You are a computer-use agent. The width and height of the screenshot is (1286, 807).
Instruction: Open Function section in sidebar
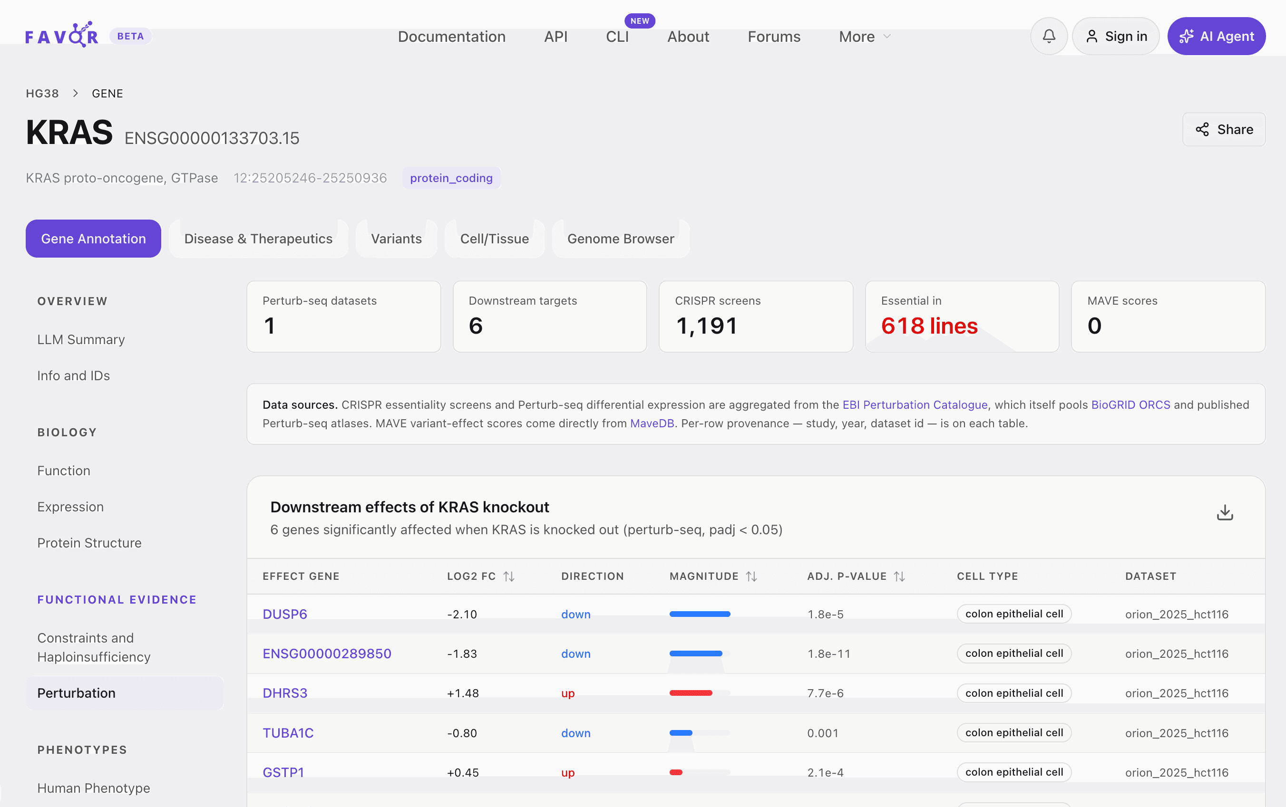click(64, 471)
